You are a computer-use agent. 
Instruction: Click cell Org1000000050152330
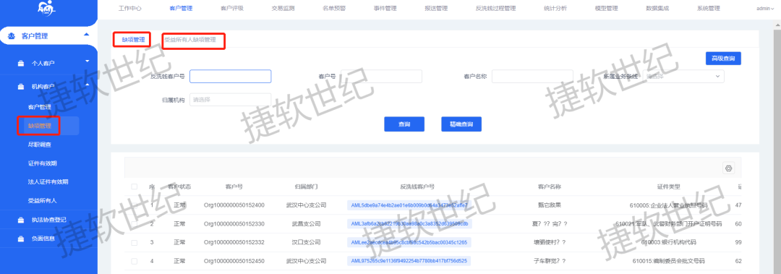pyautogui.click(x=234, y=223)
